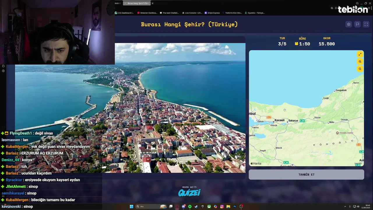Open the Xbox app from taskbar
This screenshot has width=373, height=210.
pos(209,206)
